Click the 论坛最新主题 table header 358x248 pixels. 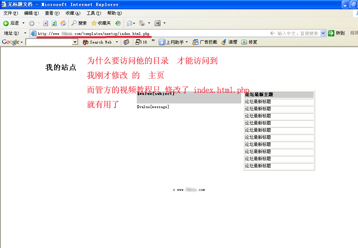[279, 95]
